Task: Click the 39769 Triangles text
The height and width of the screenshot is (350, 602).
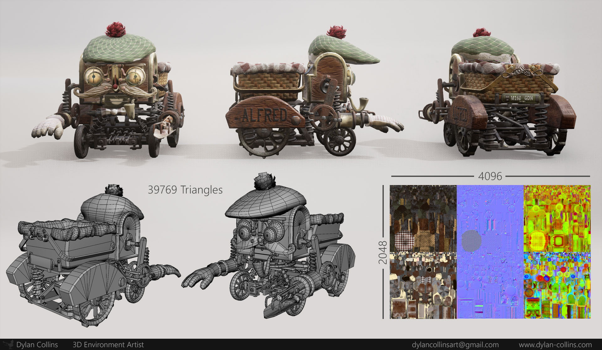Action: pyautogui.click(x=185, y=190)
